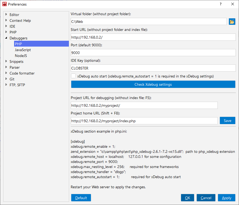Screen dimensions: 239x205
Task: Open the FTP, SFTP category
Action: pyautogui.click(x=17, y=85)
